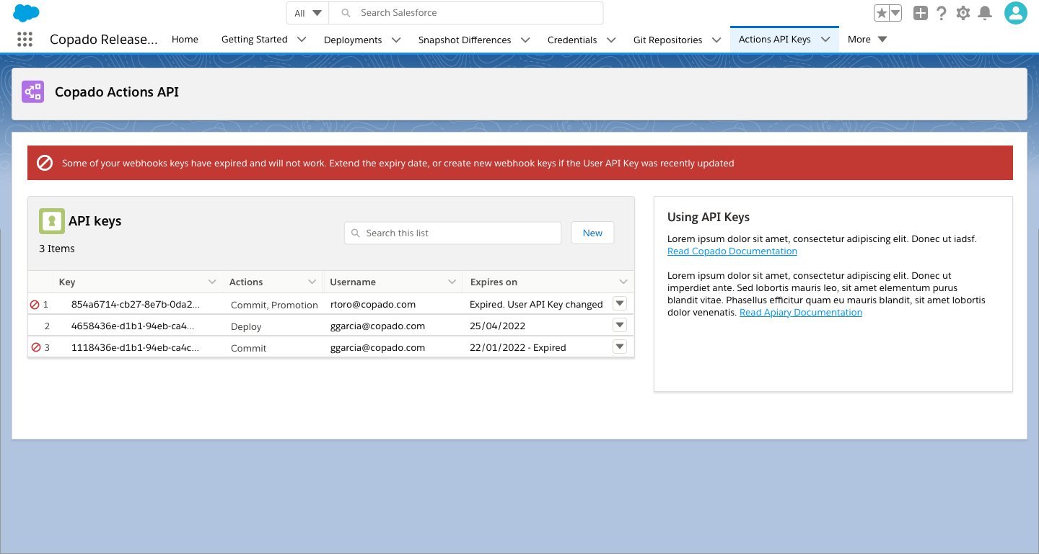Open the All search scope dropdown
The image size is (1039, 554).
308,13
